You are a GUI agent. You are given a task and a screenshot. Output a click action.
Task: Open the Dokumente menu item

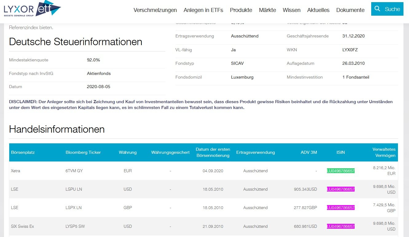click(x=350, y=10)
